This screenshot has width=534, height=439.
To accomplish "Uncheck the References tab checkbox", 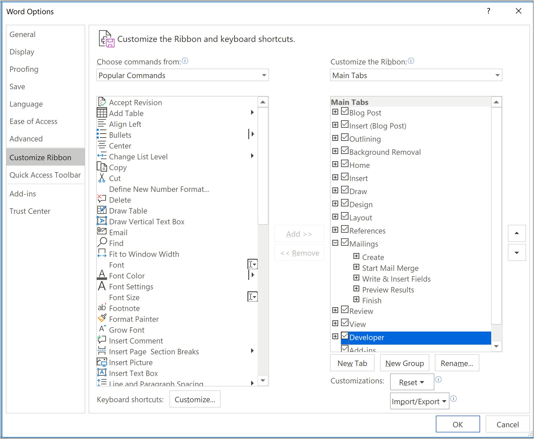I will pos(345,229).
